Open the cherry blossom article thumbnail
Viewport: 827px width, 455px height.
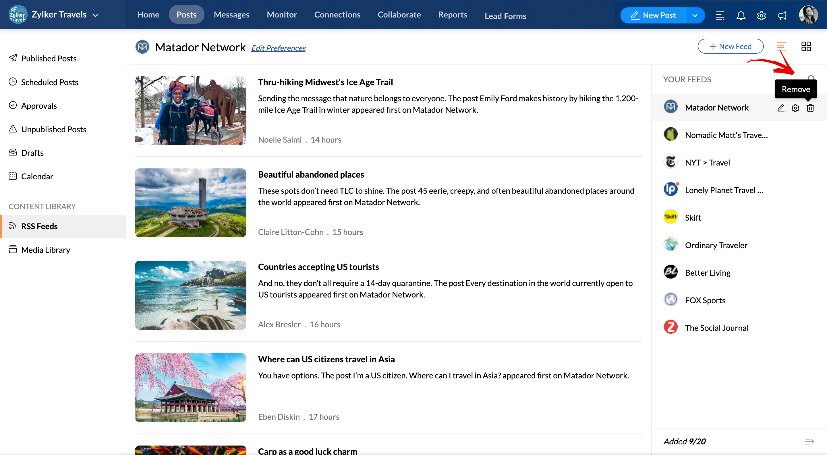[191, 387]
